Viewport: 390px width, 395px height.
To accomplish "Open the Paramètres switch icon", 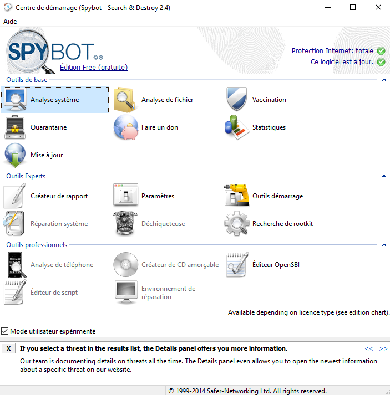I will 125,195.
